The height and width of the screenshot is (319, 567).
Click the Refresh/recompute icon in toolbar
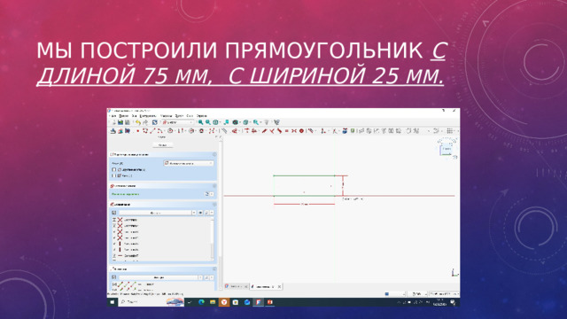coord(155,122)
